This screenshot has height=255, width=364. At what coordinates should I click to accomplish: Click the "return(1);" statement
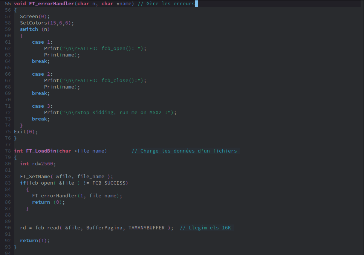coord(35,241)
